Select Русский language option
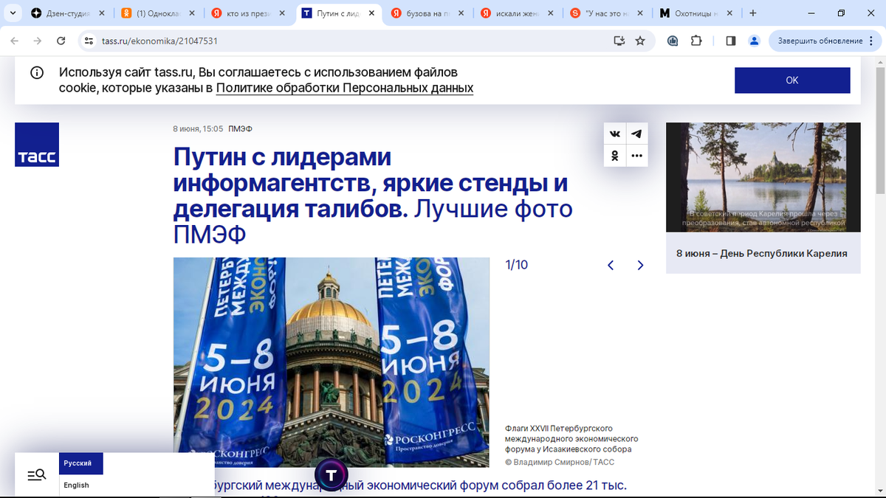This screenshot has width=886, height=498. pos(81,463)
